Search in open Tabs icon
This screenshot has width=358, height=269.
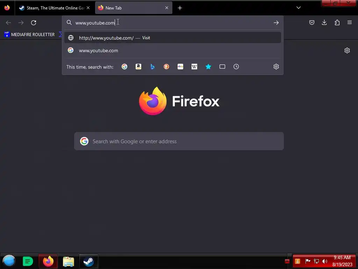[x=222, y=67]
